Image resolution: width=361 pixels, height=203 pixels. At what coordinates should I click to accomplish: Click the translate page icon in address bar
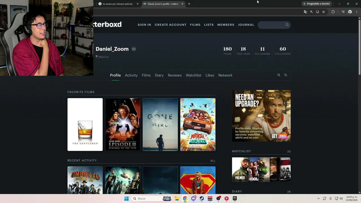pos(305,12)
